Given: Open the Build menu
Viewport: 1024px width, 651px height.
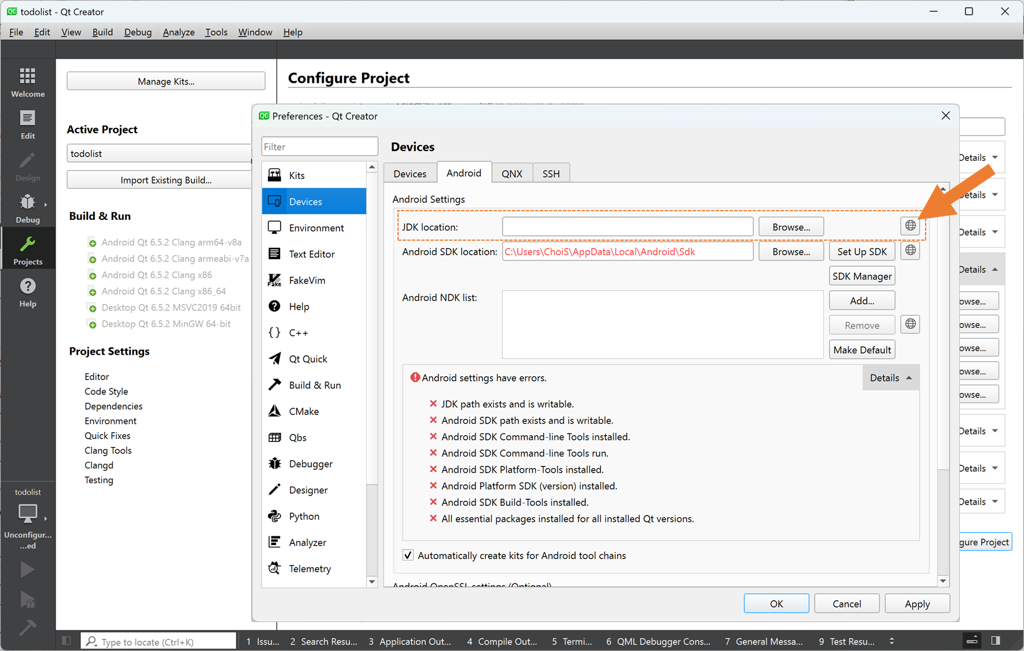Looking at the screenshot, I should point(102,32).
